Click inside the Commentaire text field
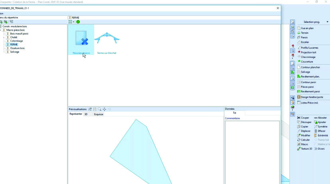This screenshot has height=184, width=330. click(252, 152)
